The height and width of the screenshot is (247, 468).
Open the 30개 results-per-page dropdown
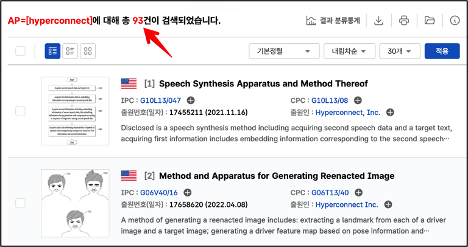[x=400, y=51]
